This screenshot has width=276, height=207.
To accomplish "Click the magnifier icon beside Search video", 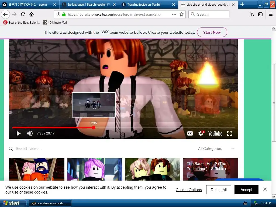I will pos(11,149).
